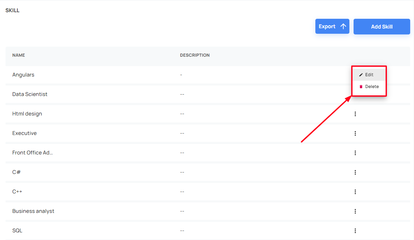The width and height of the screenshot is (414, 240).
Task: Select the Business analyst skill name
Action: click(x=33, y=211)
